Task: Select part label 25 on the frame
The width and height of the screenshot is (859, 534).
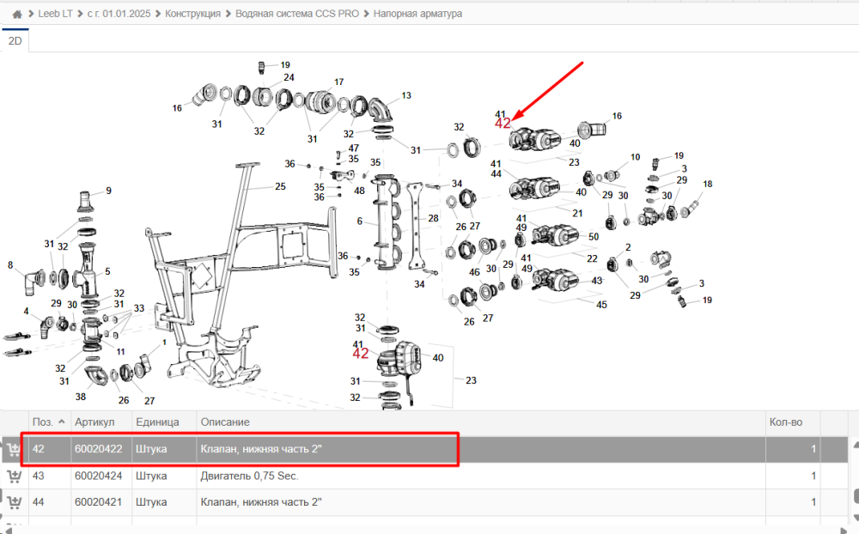Action: tap(281, 187)
